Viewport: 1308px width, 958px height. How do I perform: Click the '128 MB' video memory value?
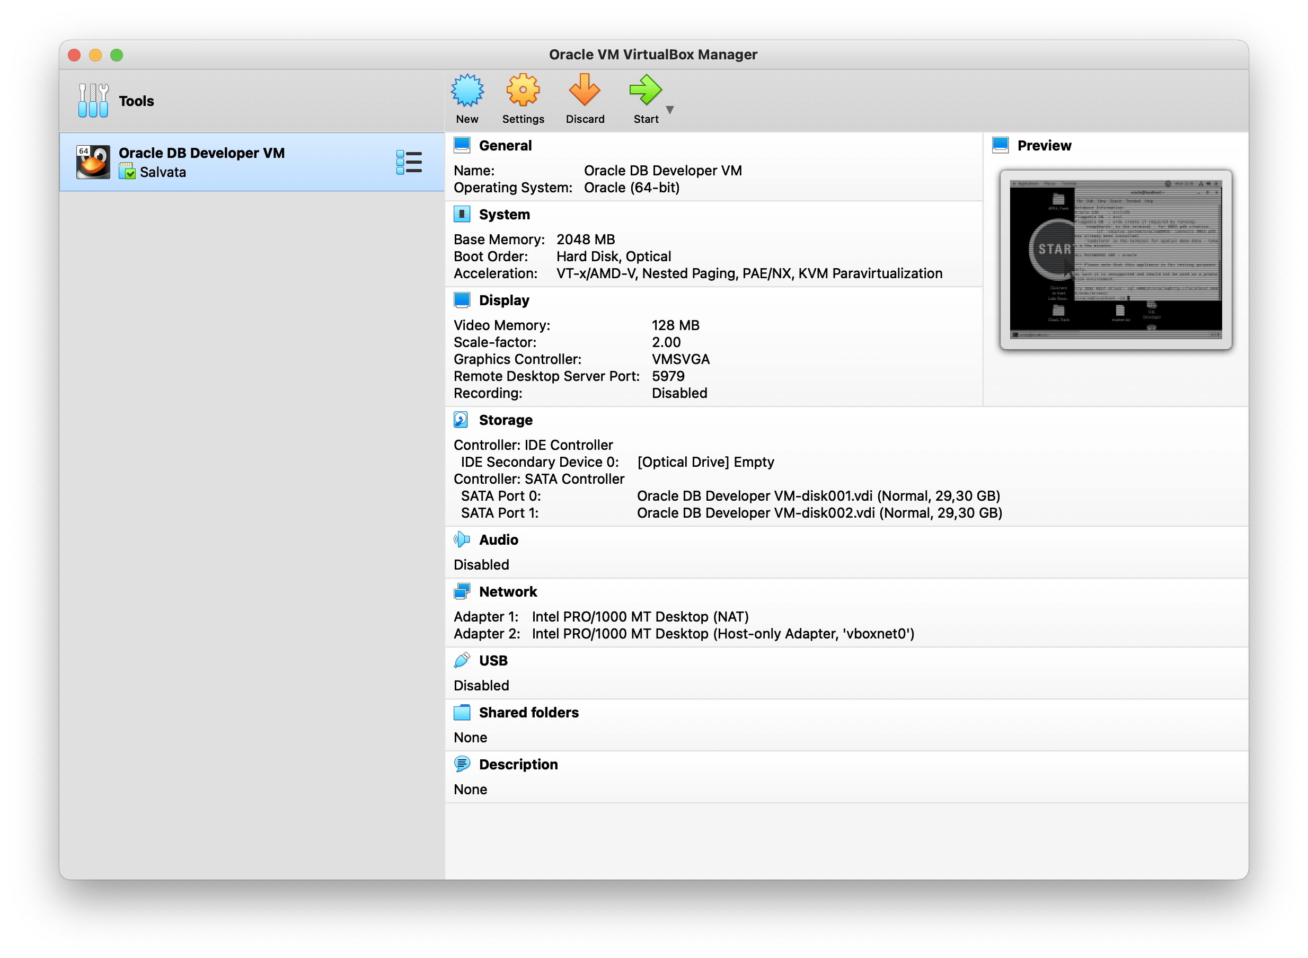(675, 325)
